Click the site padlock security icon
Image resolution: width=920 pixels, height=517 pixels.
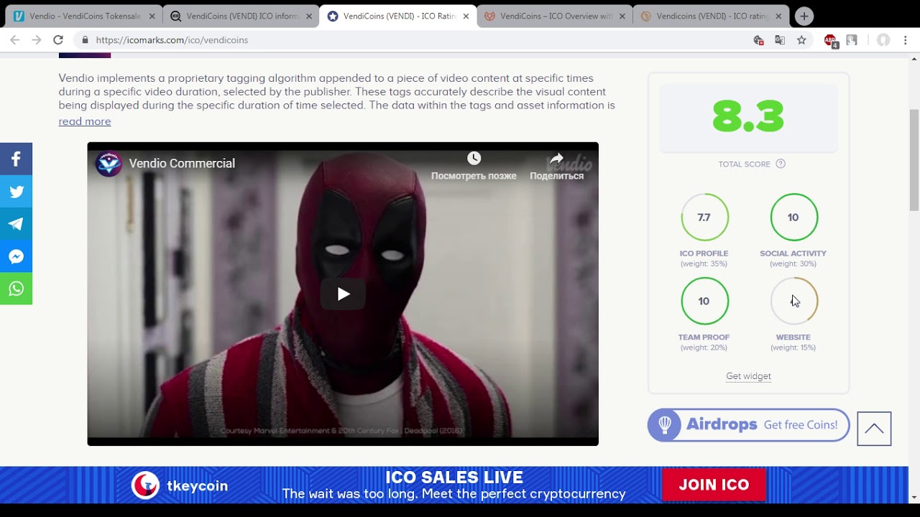point(86,40)
